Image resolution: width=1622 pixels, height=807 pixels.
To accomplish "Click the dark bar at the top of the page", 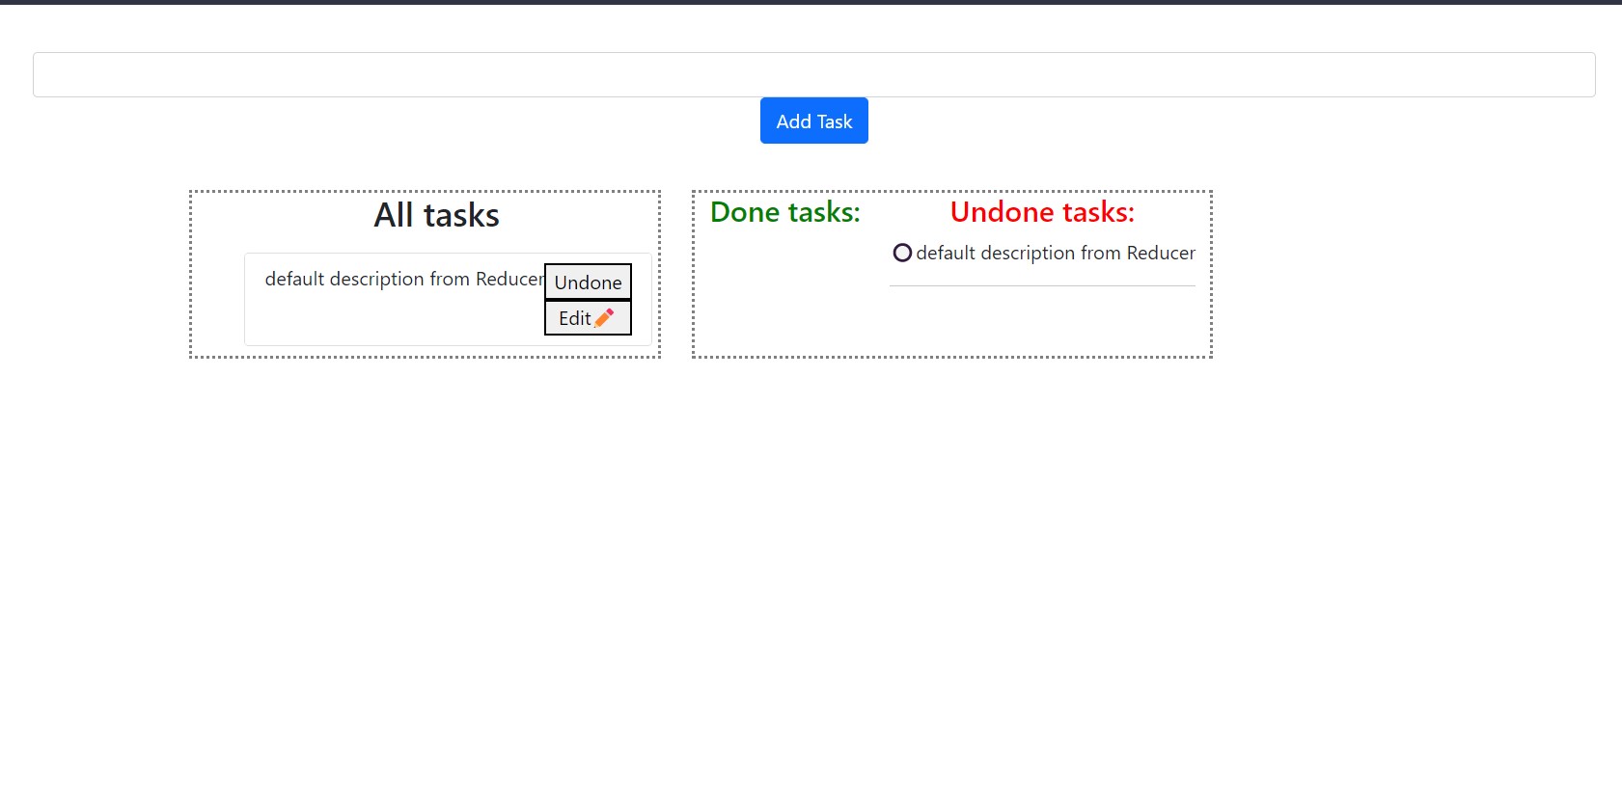I will pyautogui.click(x=811, y=2).
